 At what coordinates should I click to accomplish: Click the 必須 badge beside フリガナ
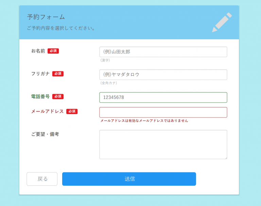[58, 74]
